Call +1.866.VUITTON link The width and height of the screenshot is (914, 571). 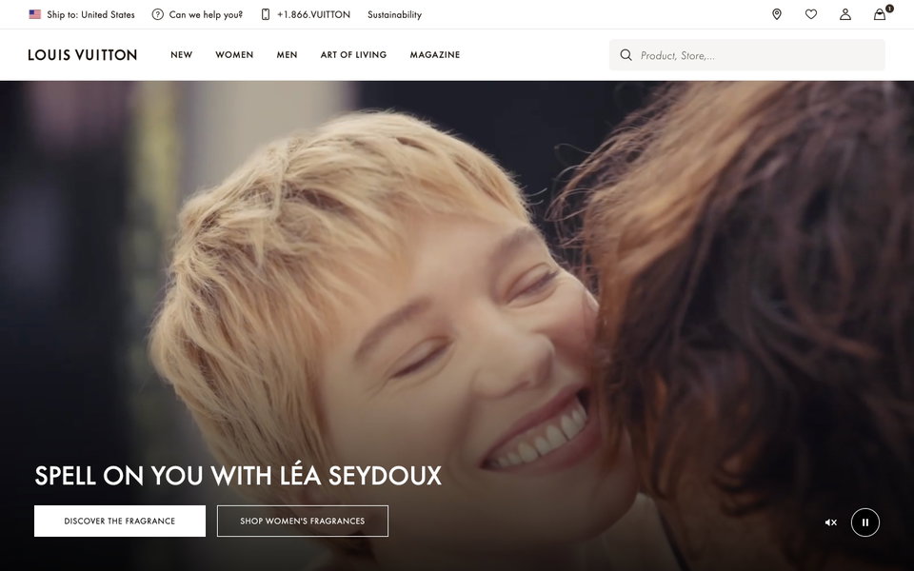(313, 14)
